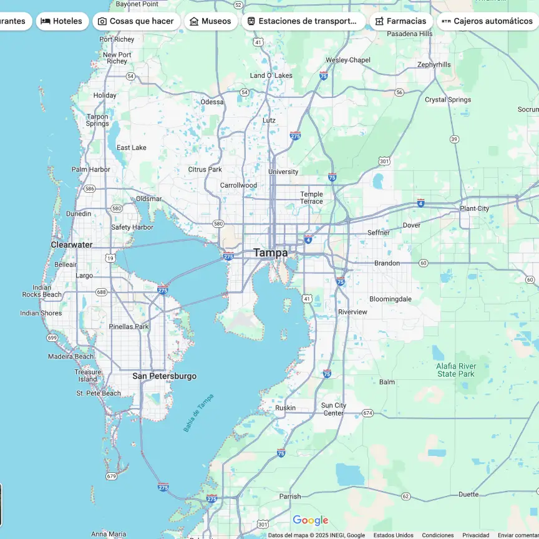
Task: Click the US 41 shield near Land O' Lakes
Action: (x=258, y=42)
